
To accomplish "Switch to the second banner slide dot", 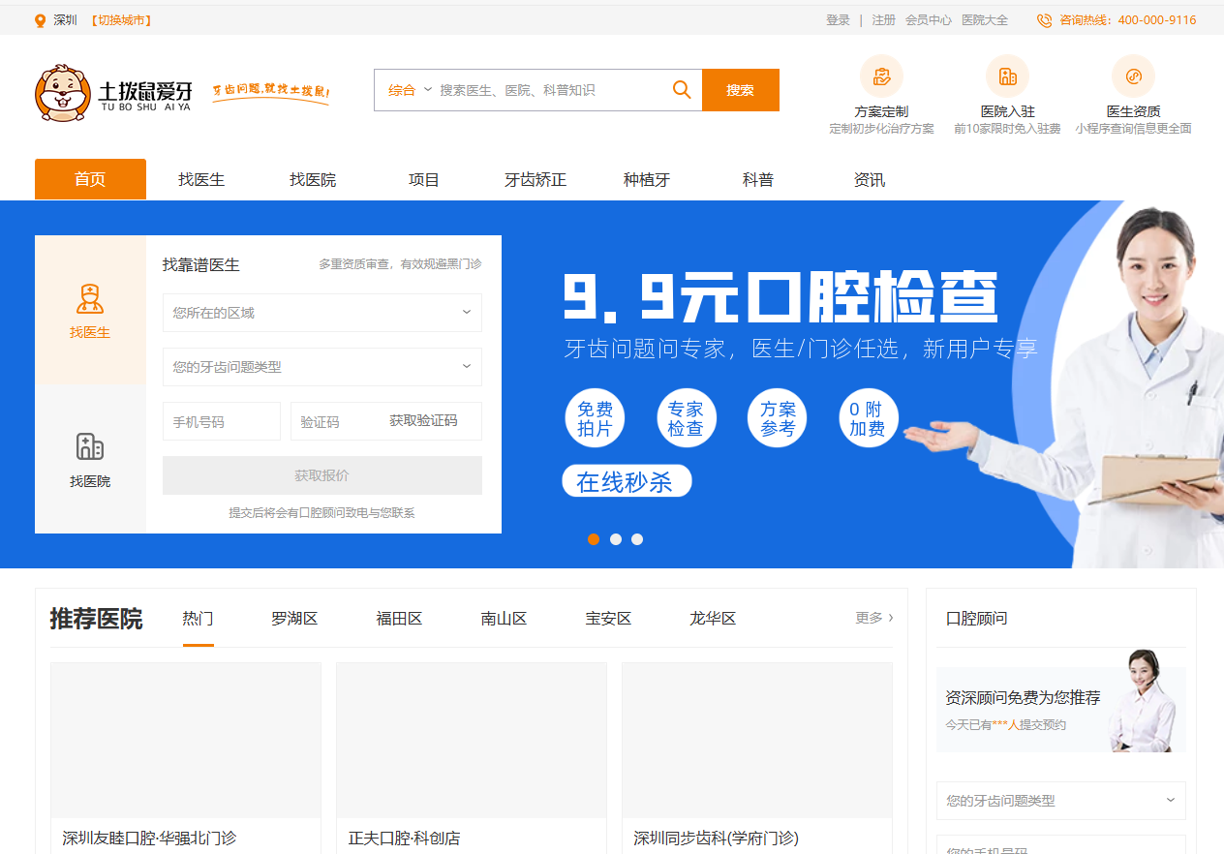I will tap(616, 539).
